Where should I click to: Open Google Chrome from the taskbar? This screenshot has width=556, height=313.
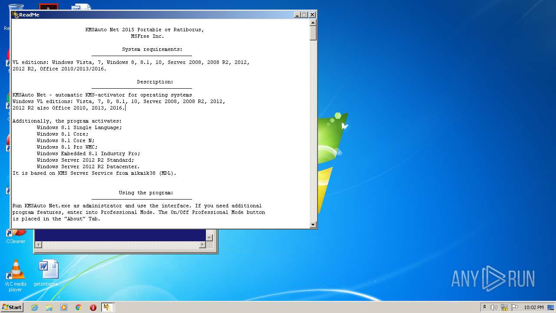(x=79, y=307)
